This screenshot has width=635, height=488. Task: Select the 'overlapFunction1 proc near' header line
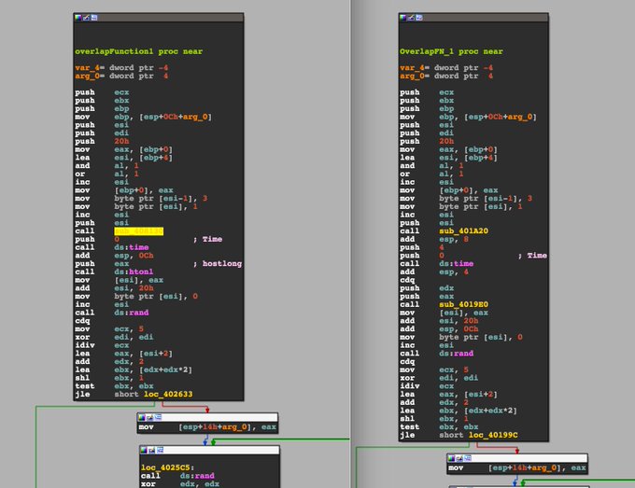(138, 51)
